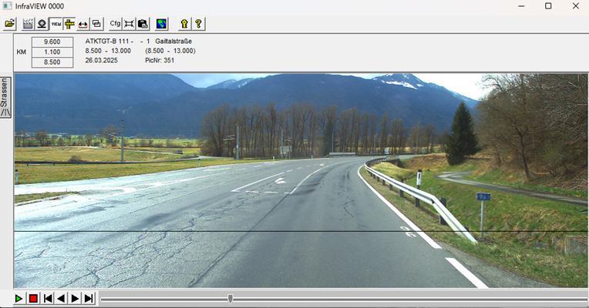
Task: Open the Cfg configuration settings
Action: point(116,24)
